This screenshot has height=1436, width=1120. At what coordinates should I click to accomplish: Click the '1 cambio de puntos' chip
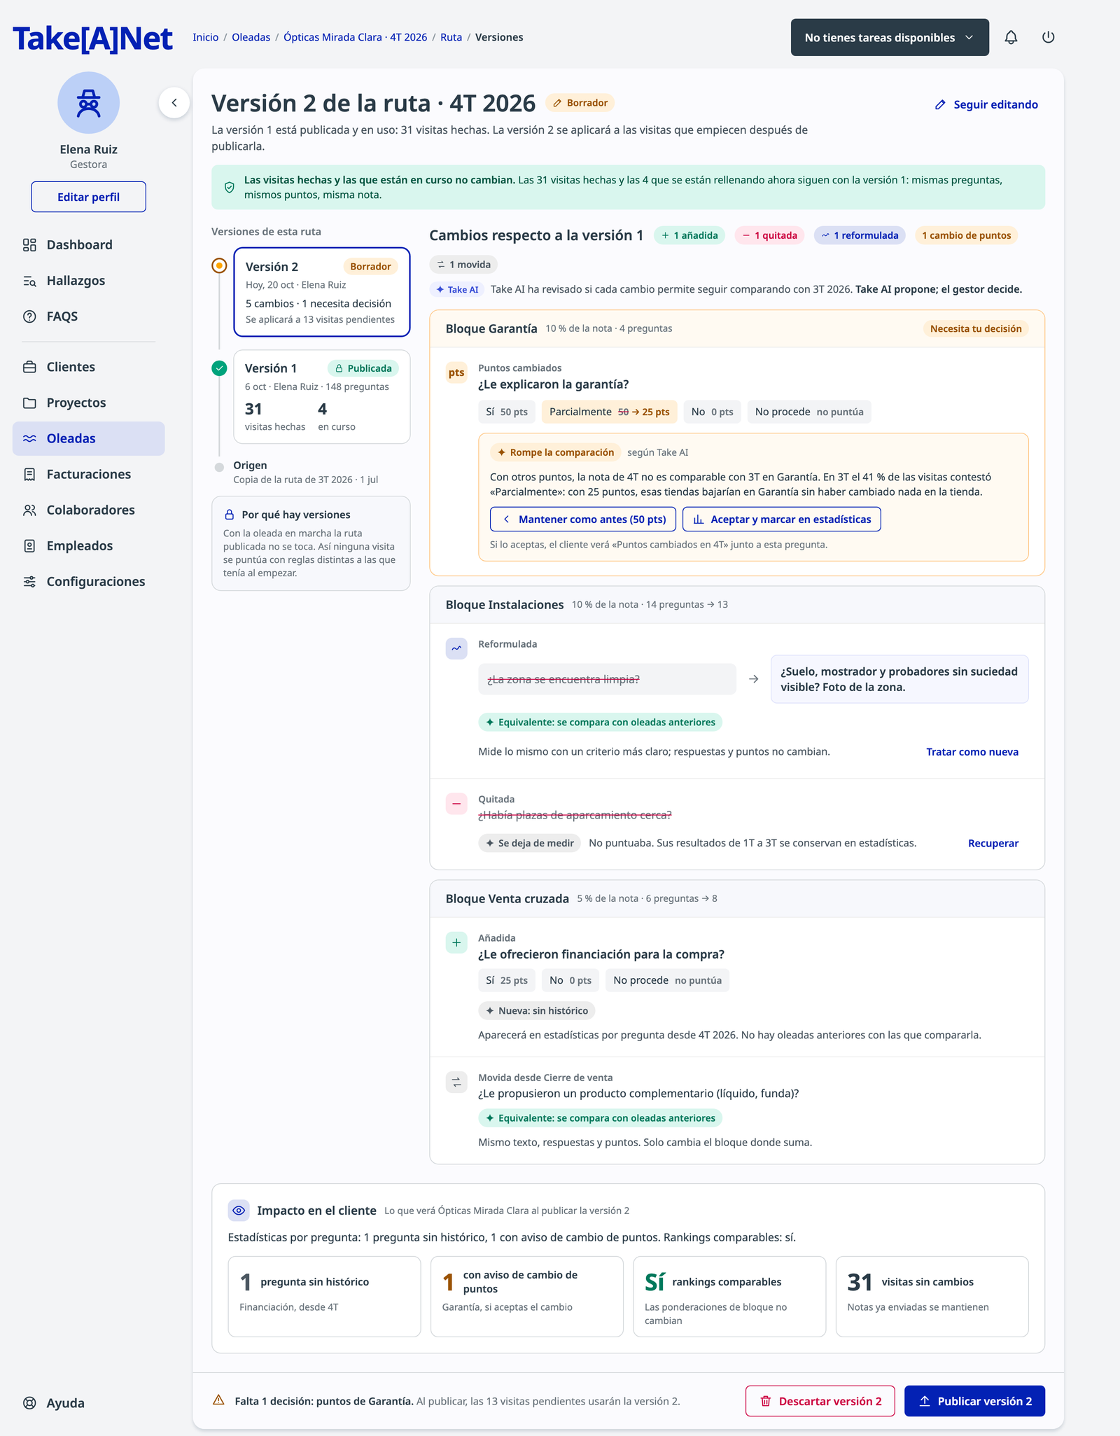pos(966,235)
